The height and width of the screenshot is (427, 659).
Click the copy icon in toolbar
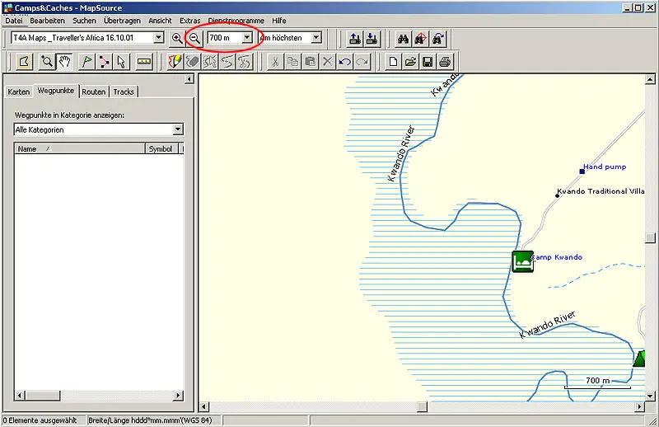292,62
